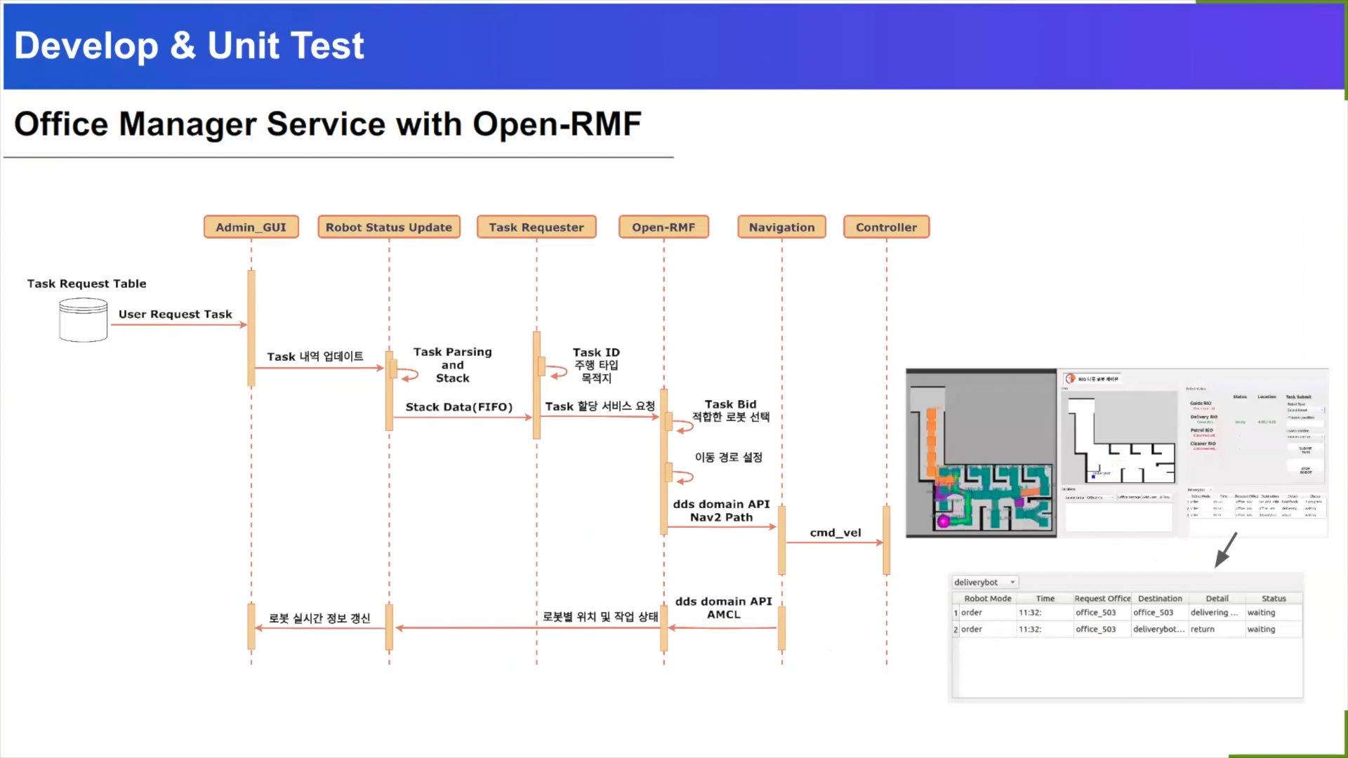Expand the Robot Type dropdown under Task Submit
1348x758 pixels.
(x=1305, y=410)
